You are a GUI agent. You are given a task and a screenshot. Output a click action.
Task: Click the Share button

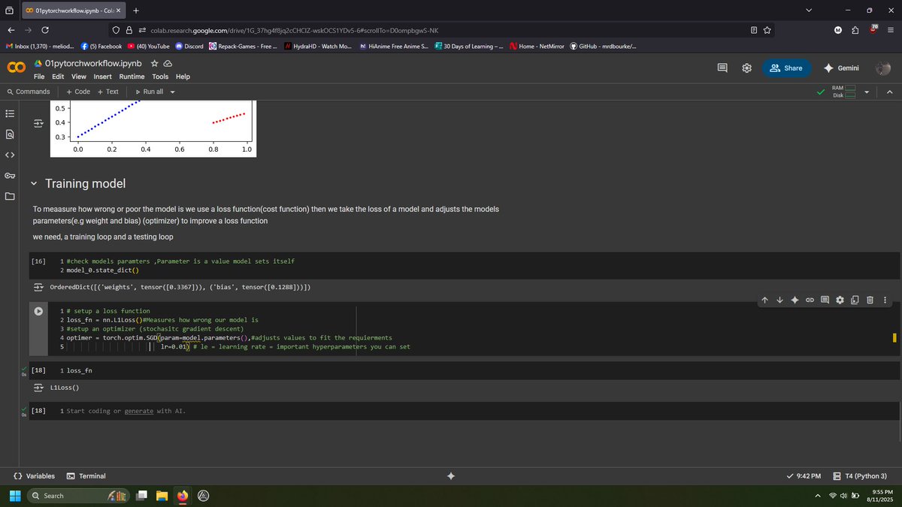(x=787, y=68)
